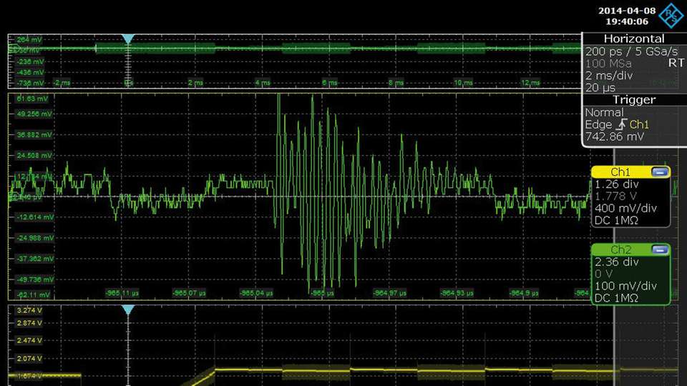Click the -24.988 mV vertical axis label
The width and height of the screenshot is (687, 386).
[34, 238]
